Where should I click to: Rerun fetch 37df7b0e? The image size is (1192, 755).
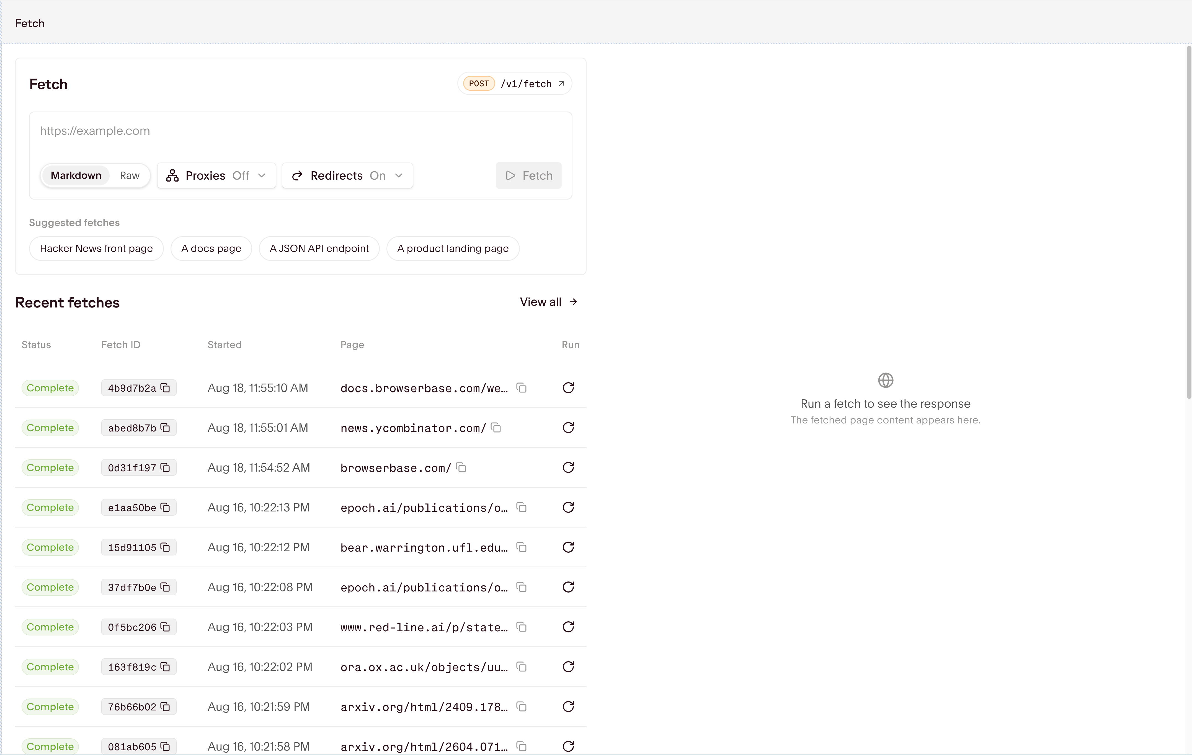568,587
